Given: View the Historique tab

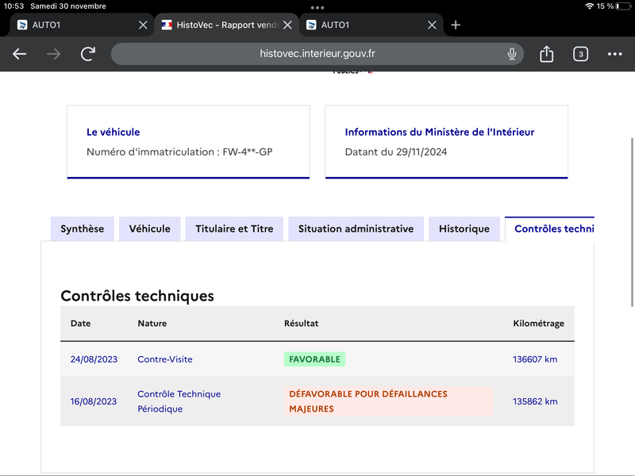Looking at the screenshot, I should coord(464,228).
